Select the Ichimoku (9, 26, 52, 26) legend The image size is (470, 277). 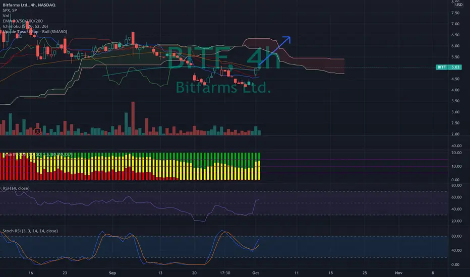[x=25, y=26]
